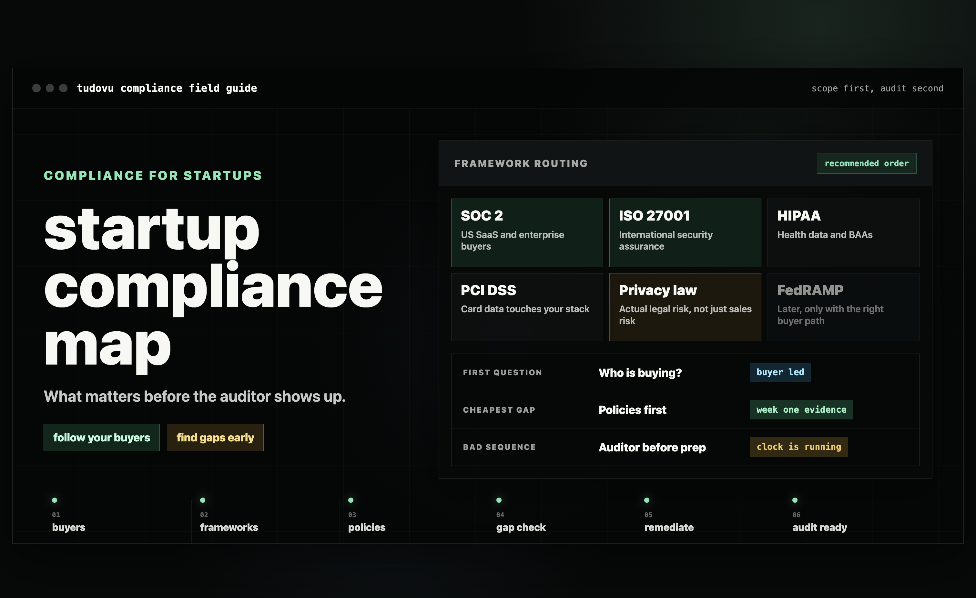Click 'Who is buying?' text
Screen dimensions: 976x598
pyautogui.click(x=640, y=373)
